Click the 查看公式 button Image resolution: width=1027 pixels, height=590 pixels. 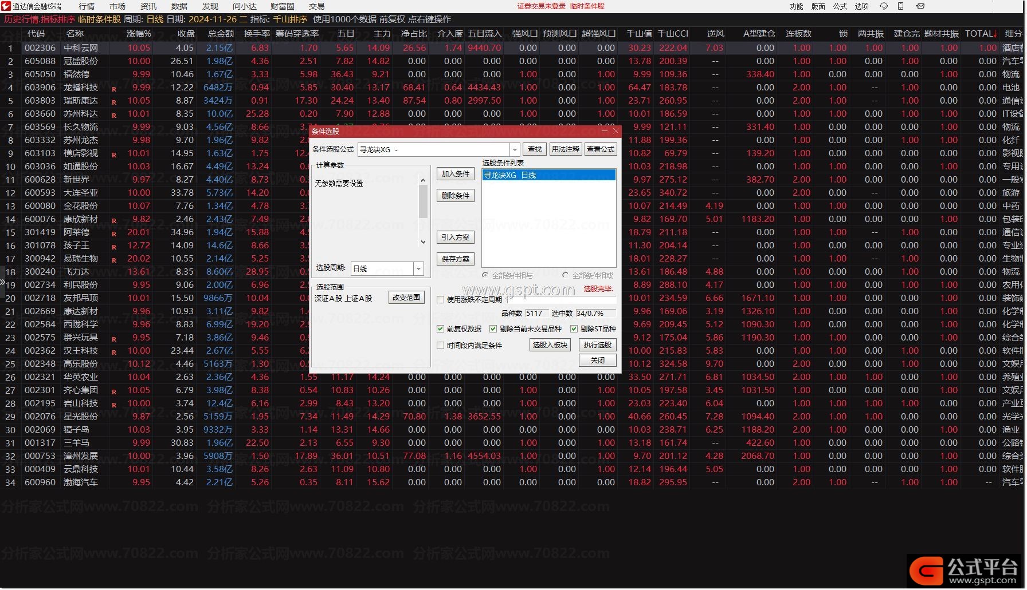(x=601, y=149)
